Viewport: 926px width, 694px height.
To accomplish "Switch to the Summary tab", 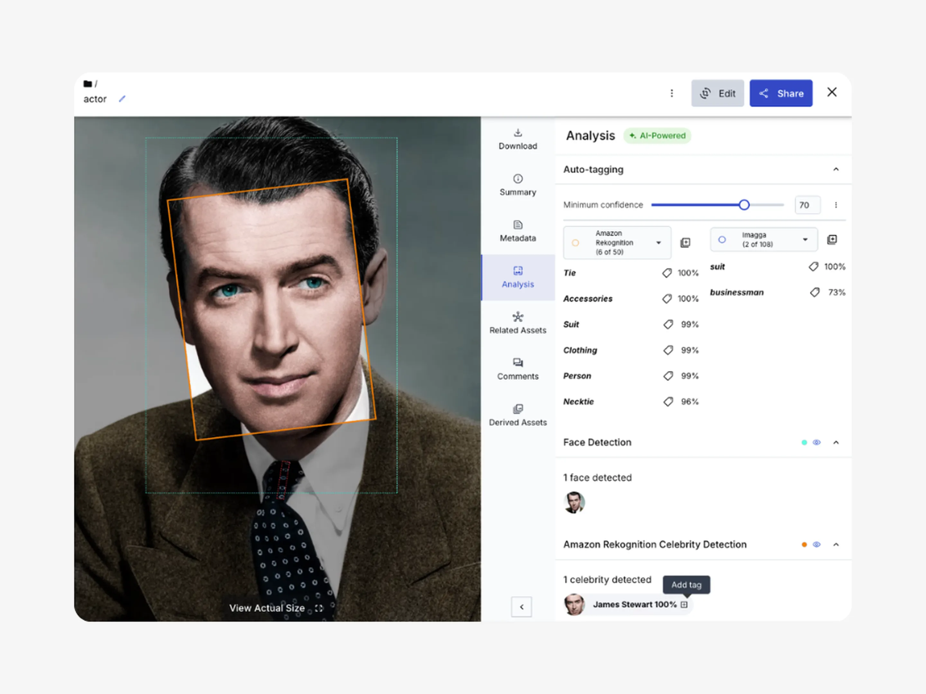I will click(518, 185).
